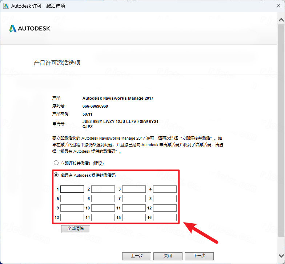Click activation code field 8
This screenshot has height=264, width=285.
click(165, 199)
